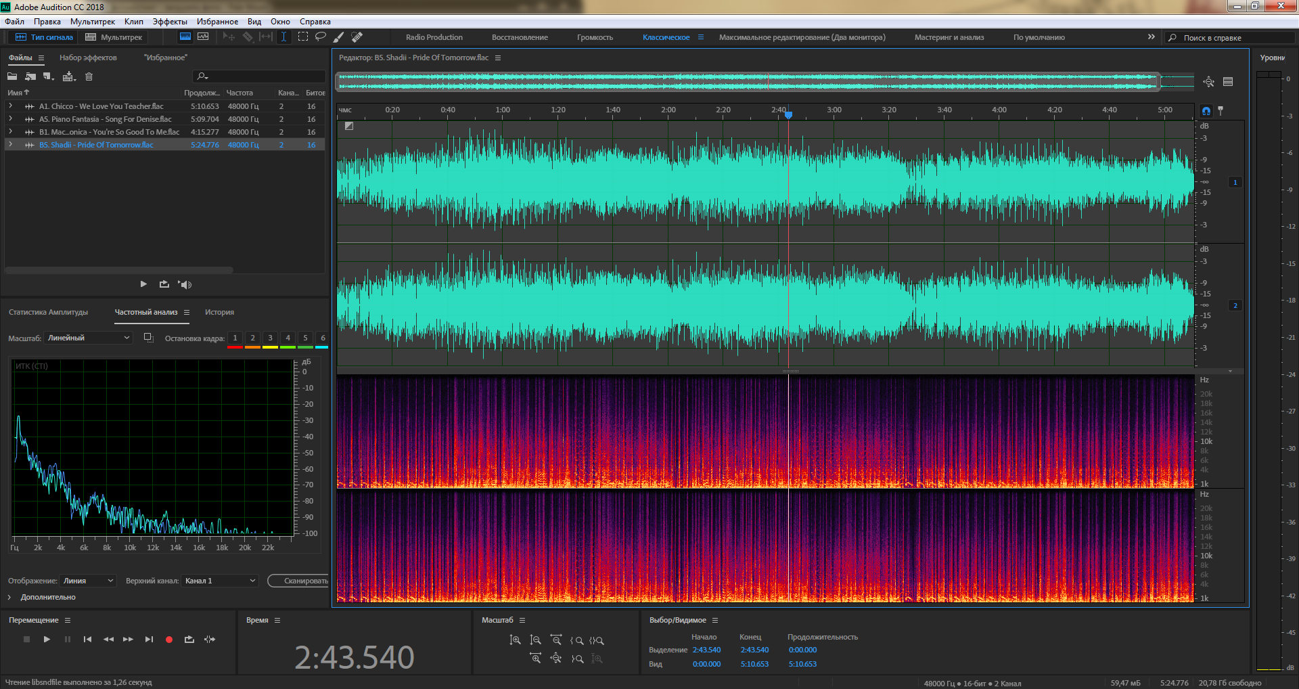Image resolution: width=1299 pixels, height=689 pixels.
Task: Click the Files panel preview Play button
Action: (x=143, y=284)
